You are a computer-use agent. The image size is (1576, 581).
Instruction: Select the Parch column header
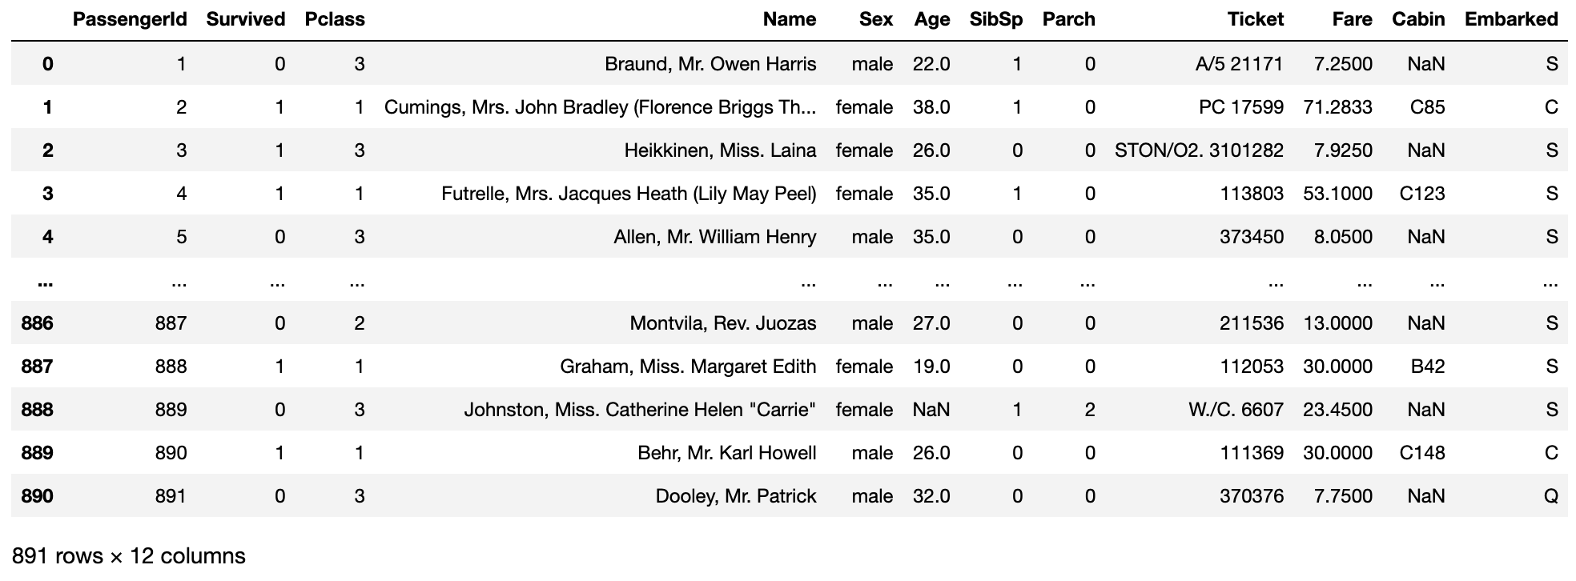point(1068,19)
